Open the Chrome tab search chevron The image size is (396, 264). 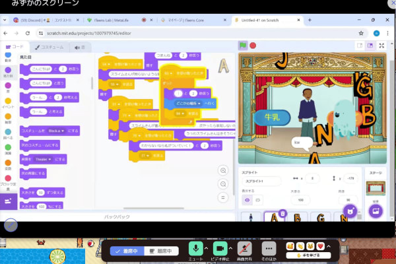tap(5, 20)
